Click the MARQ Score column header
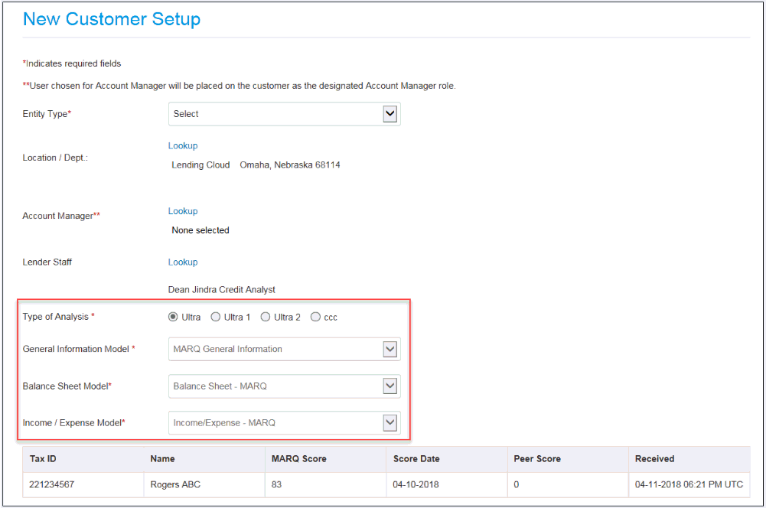This screenshot has height=508, width=766. (299, 458)
